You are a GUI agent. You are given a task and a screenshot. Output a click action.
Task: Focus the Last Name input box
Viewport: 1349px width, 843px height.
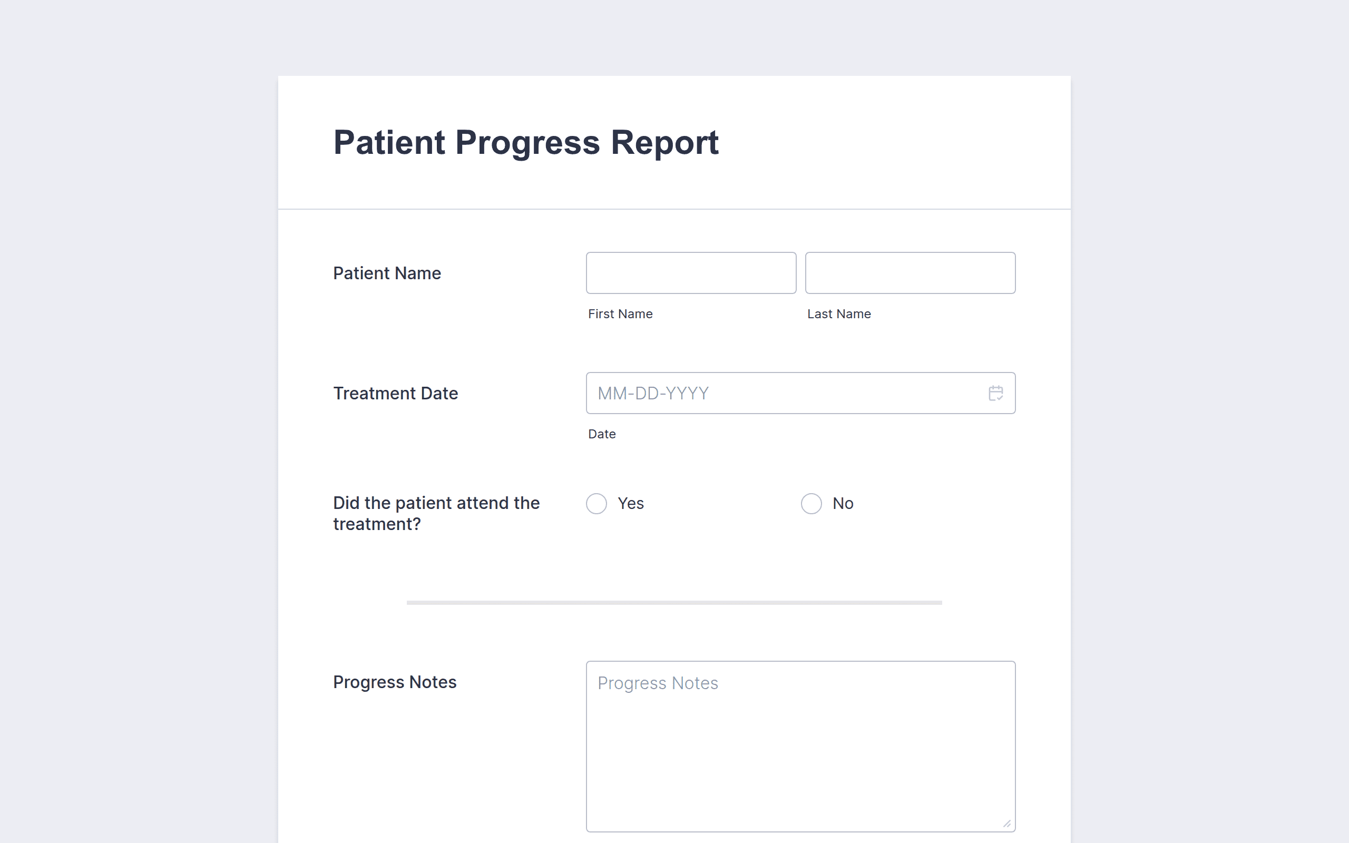[x=910, y=272]
